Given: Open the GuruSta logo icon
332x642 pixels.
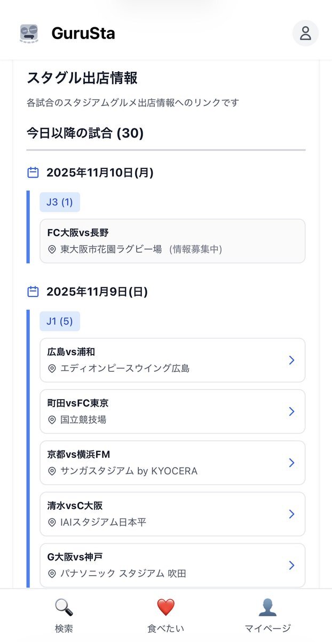Looking at the screenshot, I should point(29,34).
